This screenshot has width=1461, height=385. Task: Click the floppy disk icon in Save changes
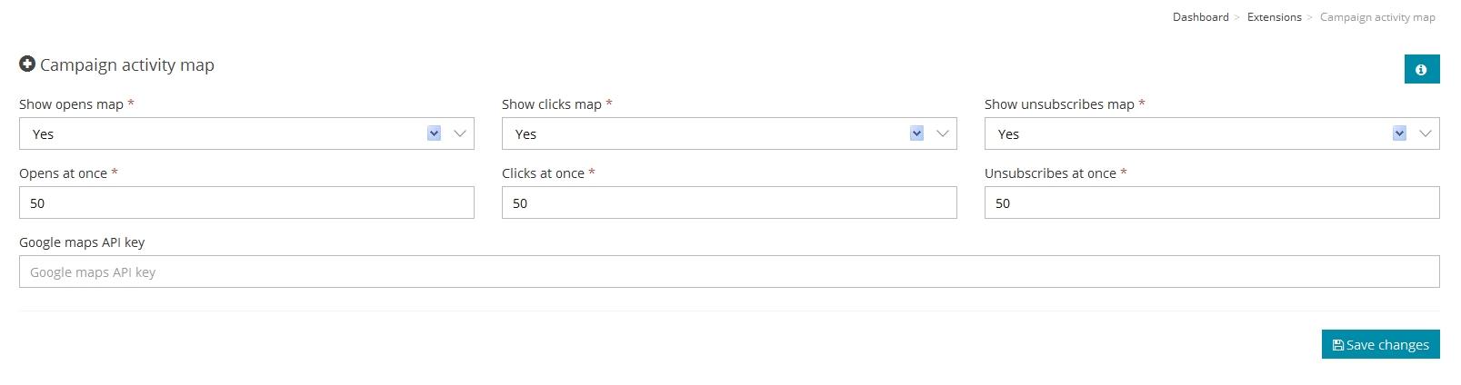click(x=1337, y=345)
